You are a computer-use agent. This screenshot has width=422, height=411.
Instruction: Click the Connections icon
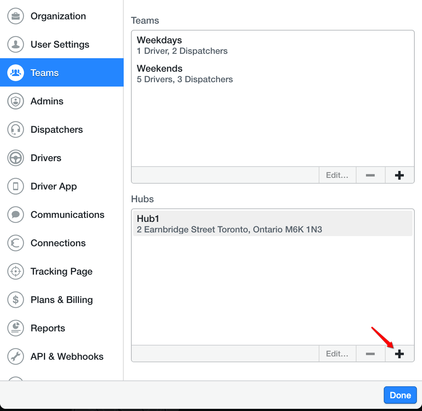[16, 243]
